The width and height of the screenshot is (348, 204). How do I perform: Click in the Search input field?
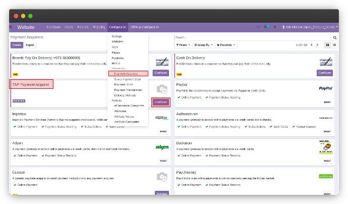(252, 37)
